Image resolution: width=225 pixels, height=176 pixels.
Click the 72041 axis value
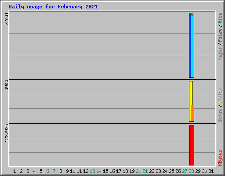(x=7, y=19)
